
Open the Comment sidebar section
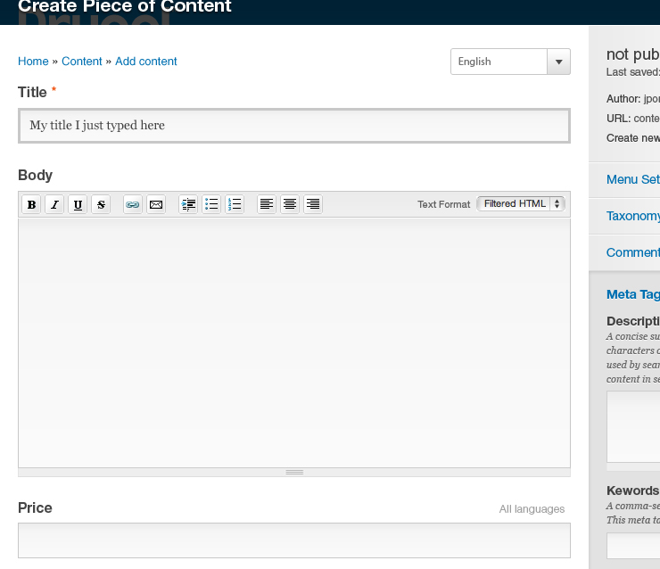click(633, 252)
